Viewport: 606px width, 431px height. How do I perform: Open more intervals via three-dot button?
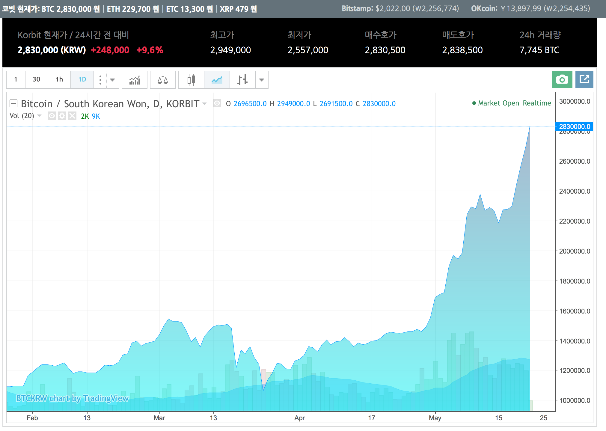coord(100,79)
